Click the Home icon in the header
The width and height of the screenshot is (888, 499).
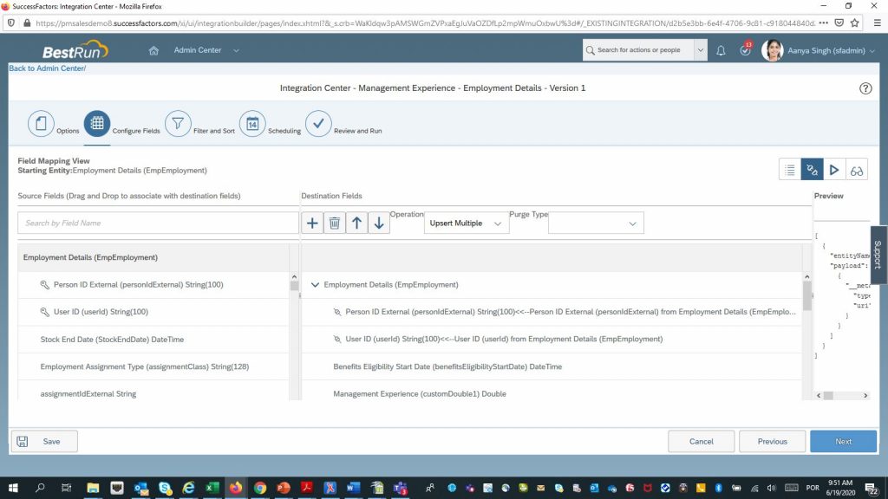click(x=153, y=50)
